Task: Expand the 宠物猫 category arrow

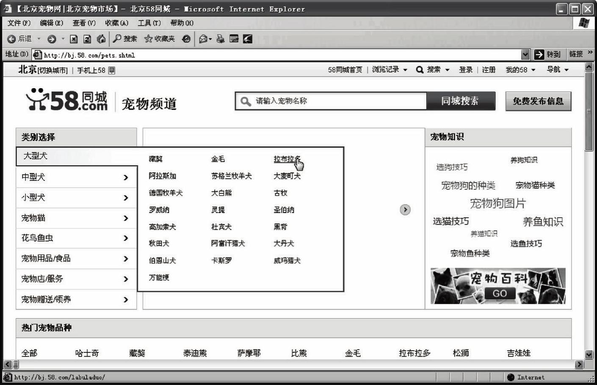Action: click(x=126, y=218)
